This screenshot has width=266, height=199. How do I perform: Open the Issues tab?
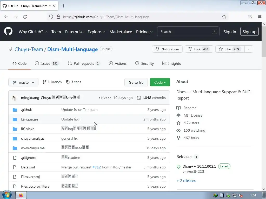pyautogui.click(x=47, y=63)
